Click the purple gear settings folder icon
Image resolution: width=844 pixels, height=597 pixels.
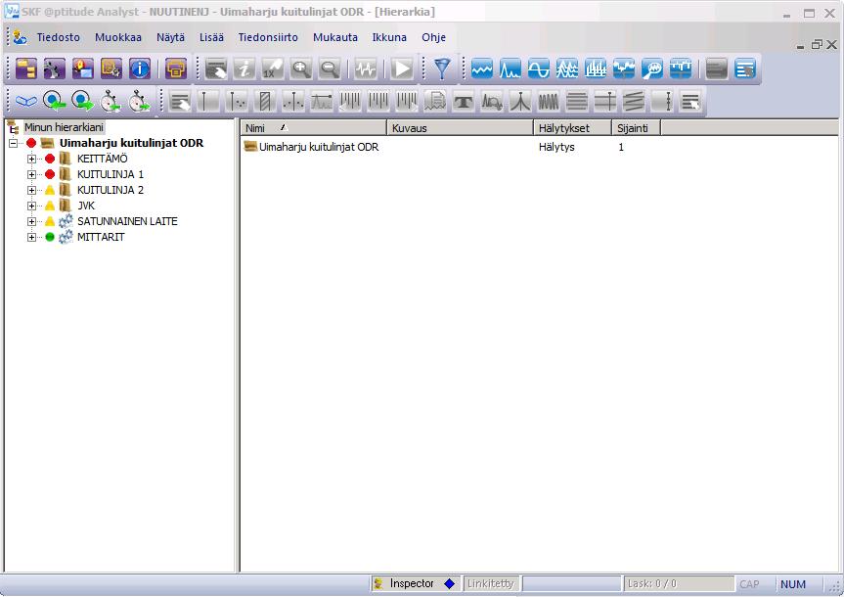coord(111,69)
